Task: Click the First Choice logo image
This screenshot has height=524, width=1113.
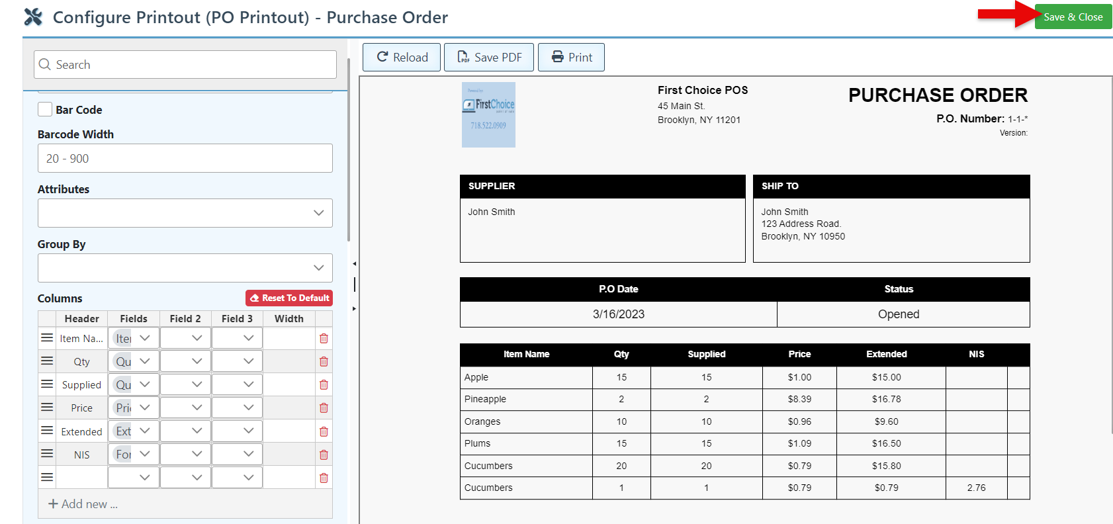Action: pos(488,114)
